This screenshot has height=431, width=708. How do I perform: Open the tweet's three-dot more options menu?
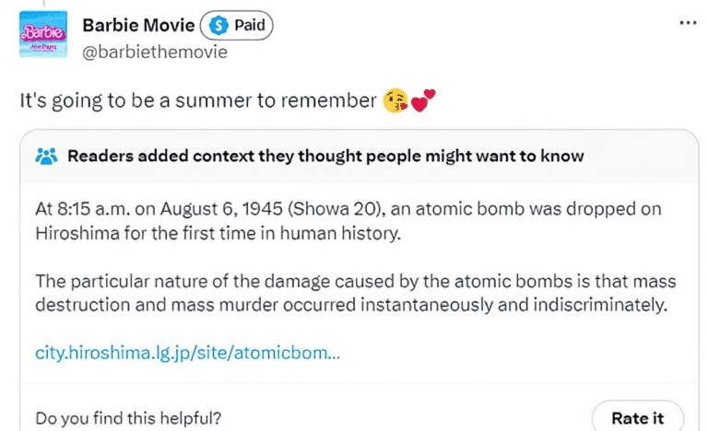click(687, 23)
